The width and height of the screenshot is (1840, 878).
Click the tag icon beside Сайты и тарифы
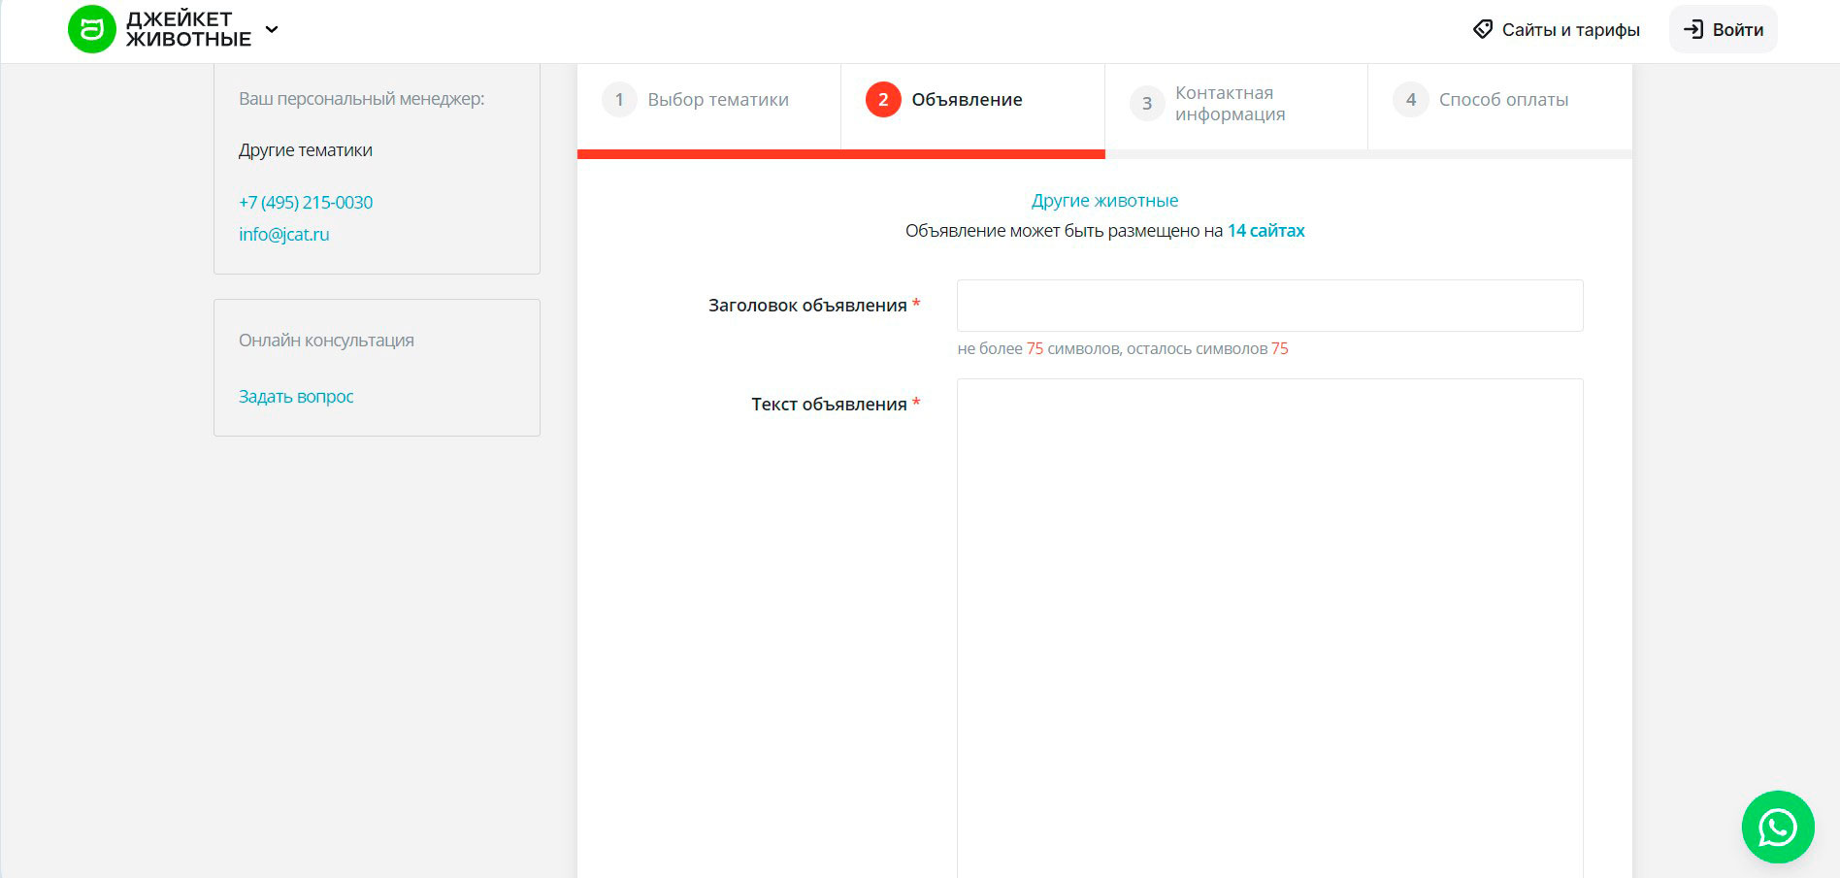pyautogui.click(x=1483, y=29)
